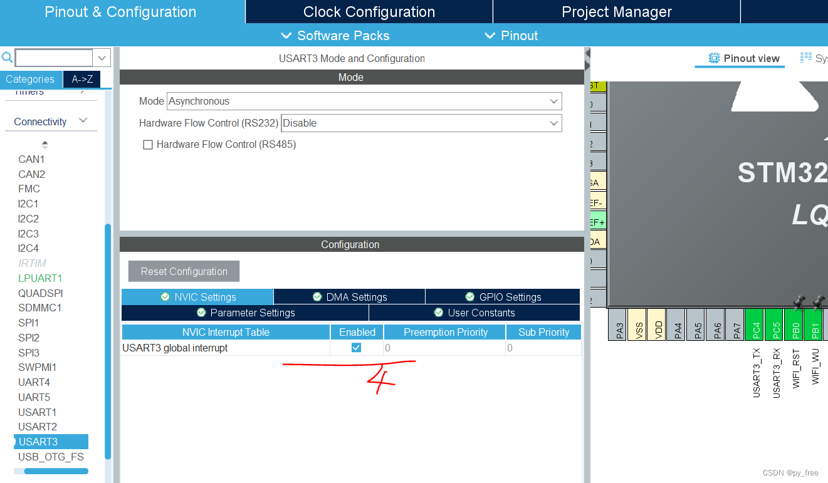Screen dimensions: 828x483
Task: Expand the Pinout menu
Action: (511, 36)
